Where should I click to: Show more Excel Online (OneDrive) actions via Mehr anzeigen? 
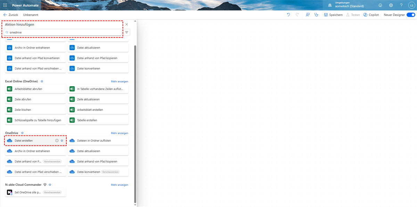pos(120,81)
